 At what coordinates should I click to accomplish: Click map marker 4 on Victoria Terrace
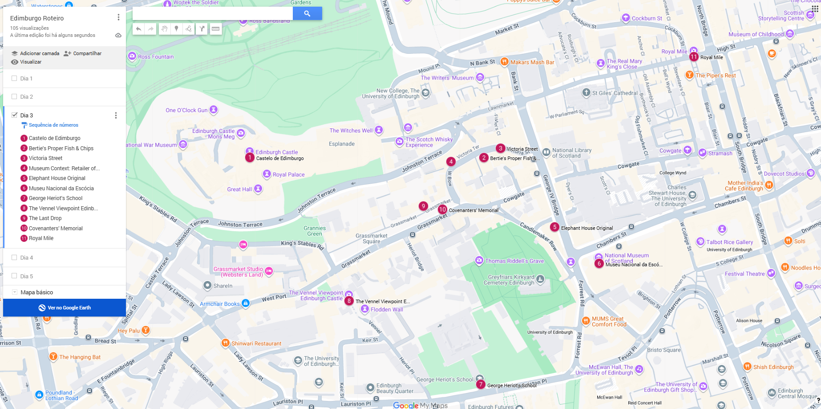[451, 162]
